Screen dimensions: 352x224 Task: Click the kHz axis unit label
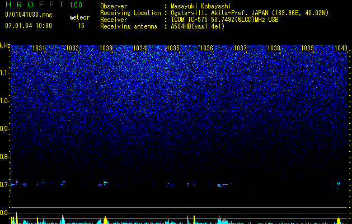coord(5,45)
